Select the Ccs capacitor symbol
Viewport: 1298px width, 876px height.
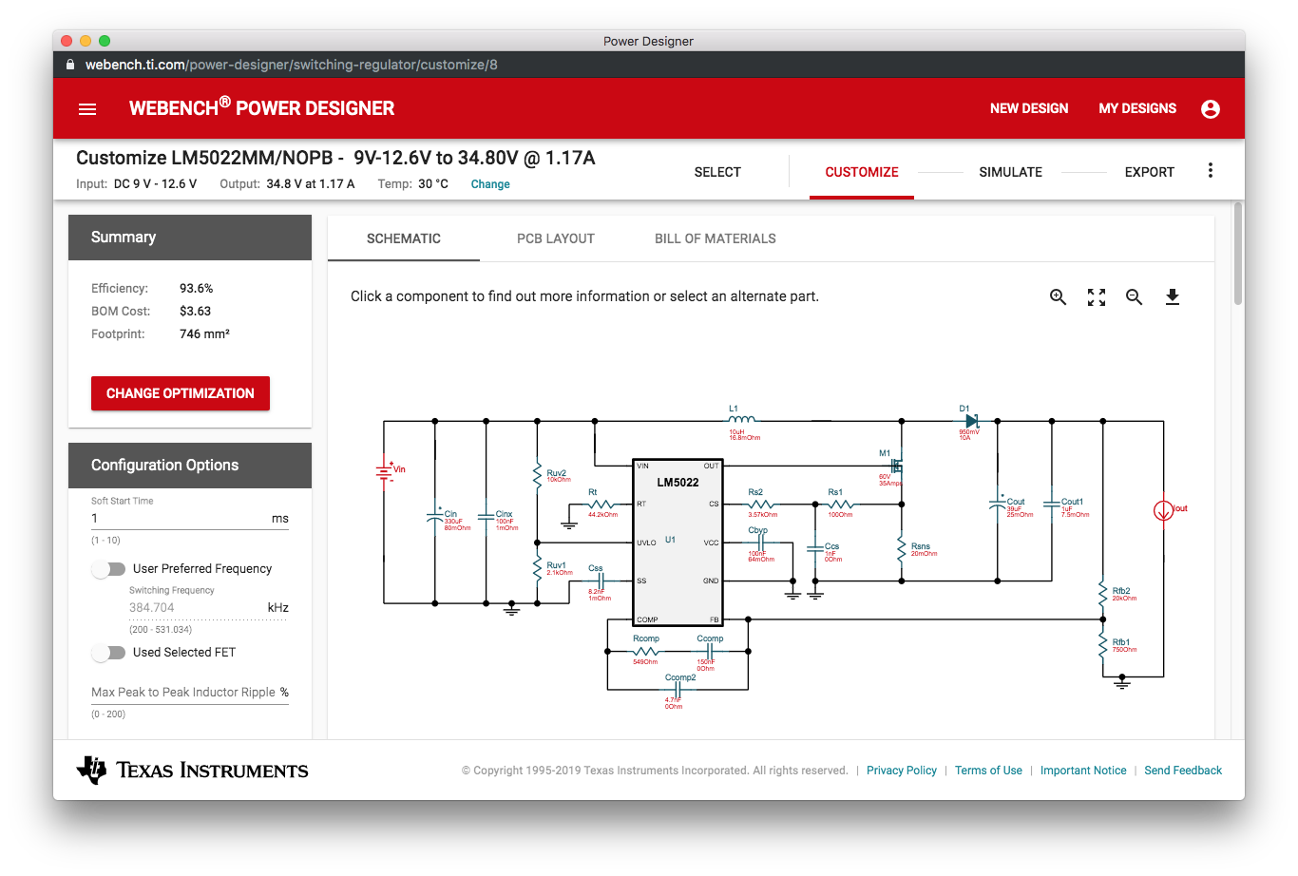(x=815, y=548)
